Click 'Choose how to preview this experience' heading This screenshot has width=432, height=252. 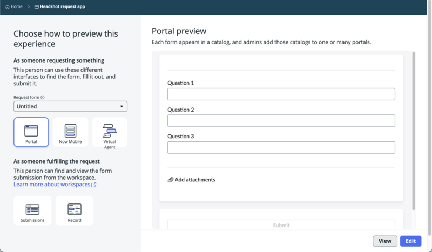click(66, 38)
